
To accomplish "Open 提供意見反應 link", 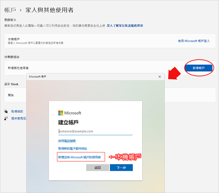I will coord(19,119).
